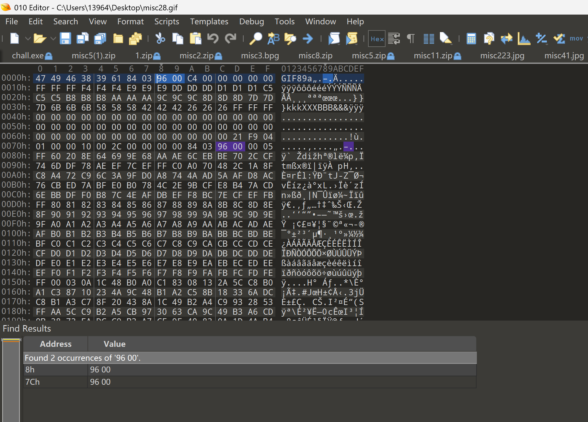Click the highlighter marker icon
588x422 pixels.
[446, 39]
